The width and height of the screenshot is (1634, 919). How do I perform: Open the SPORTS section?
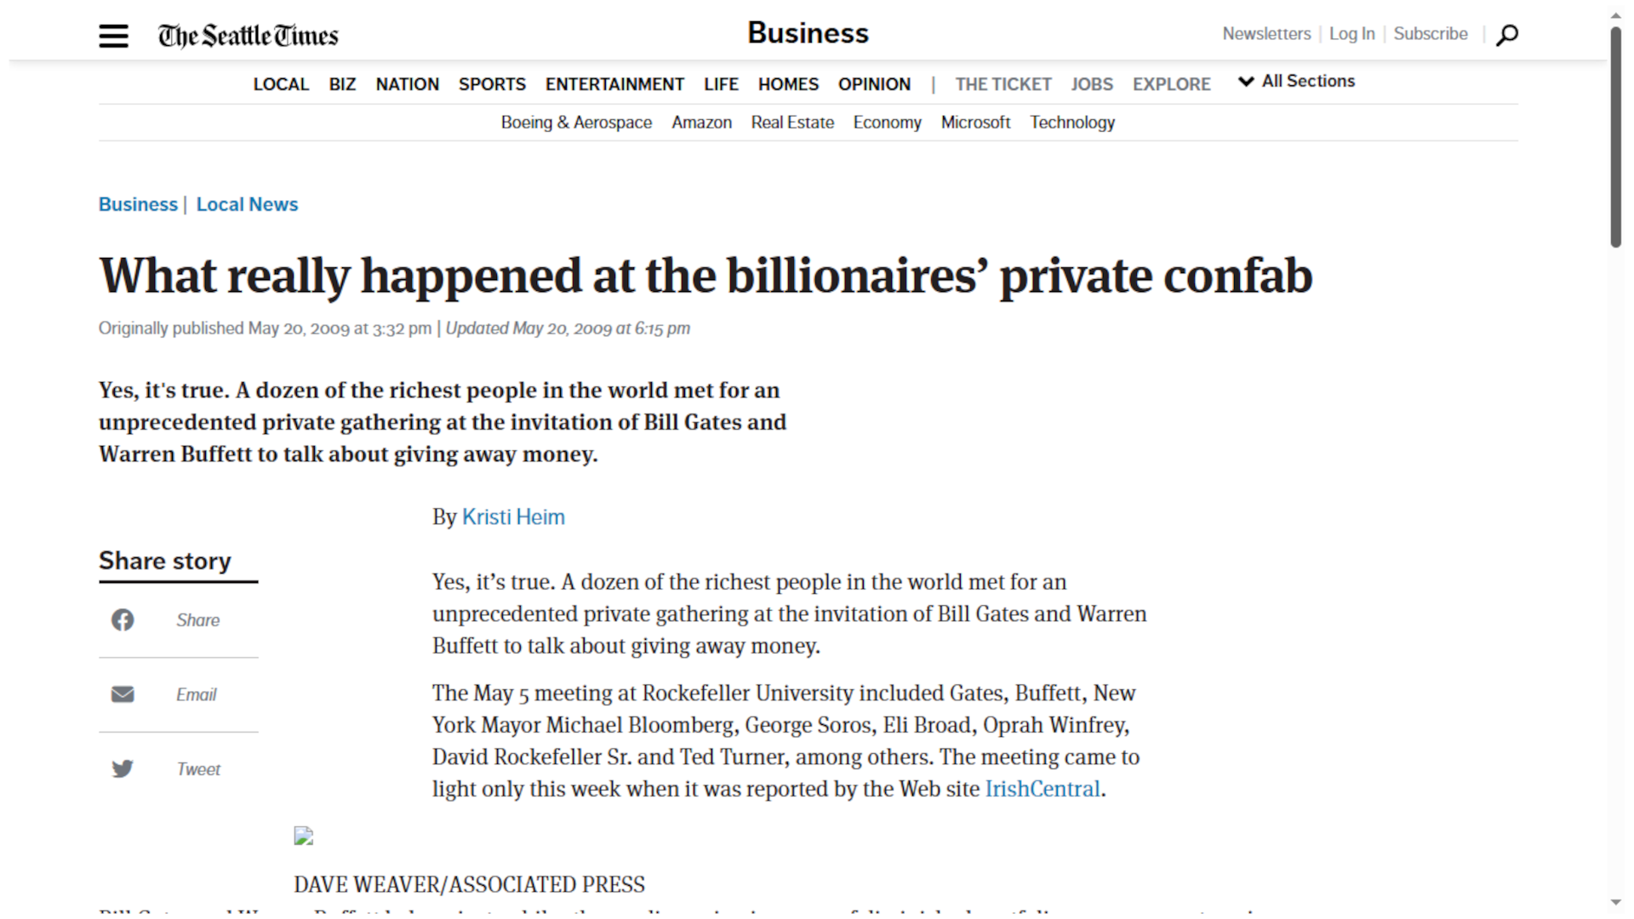pyautogui.click(x=492, y=83)
